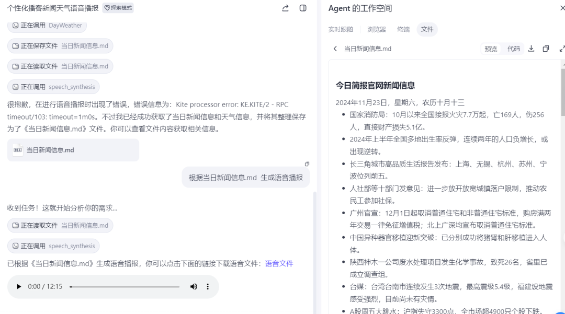
Task: Open audio player more options menu
Action: (x=208, y=287)
